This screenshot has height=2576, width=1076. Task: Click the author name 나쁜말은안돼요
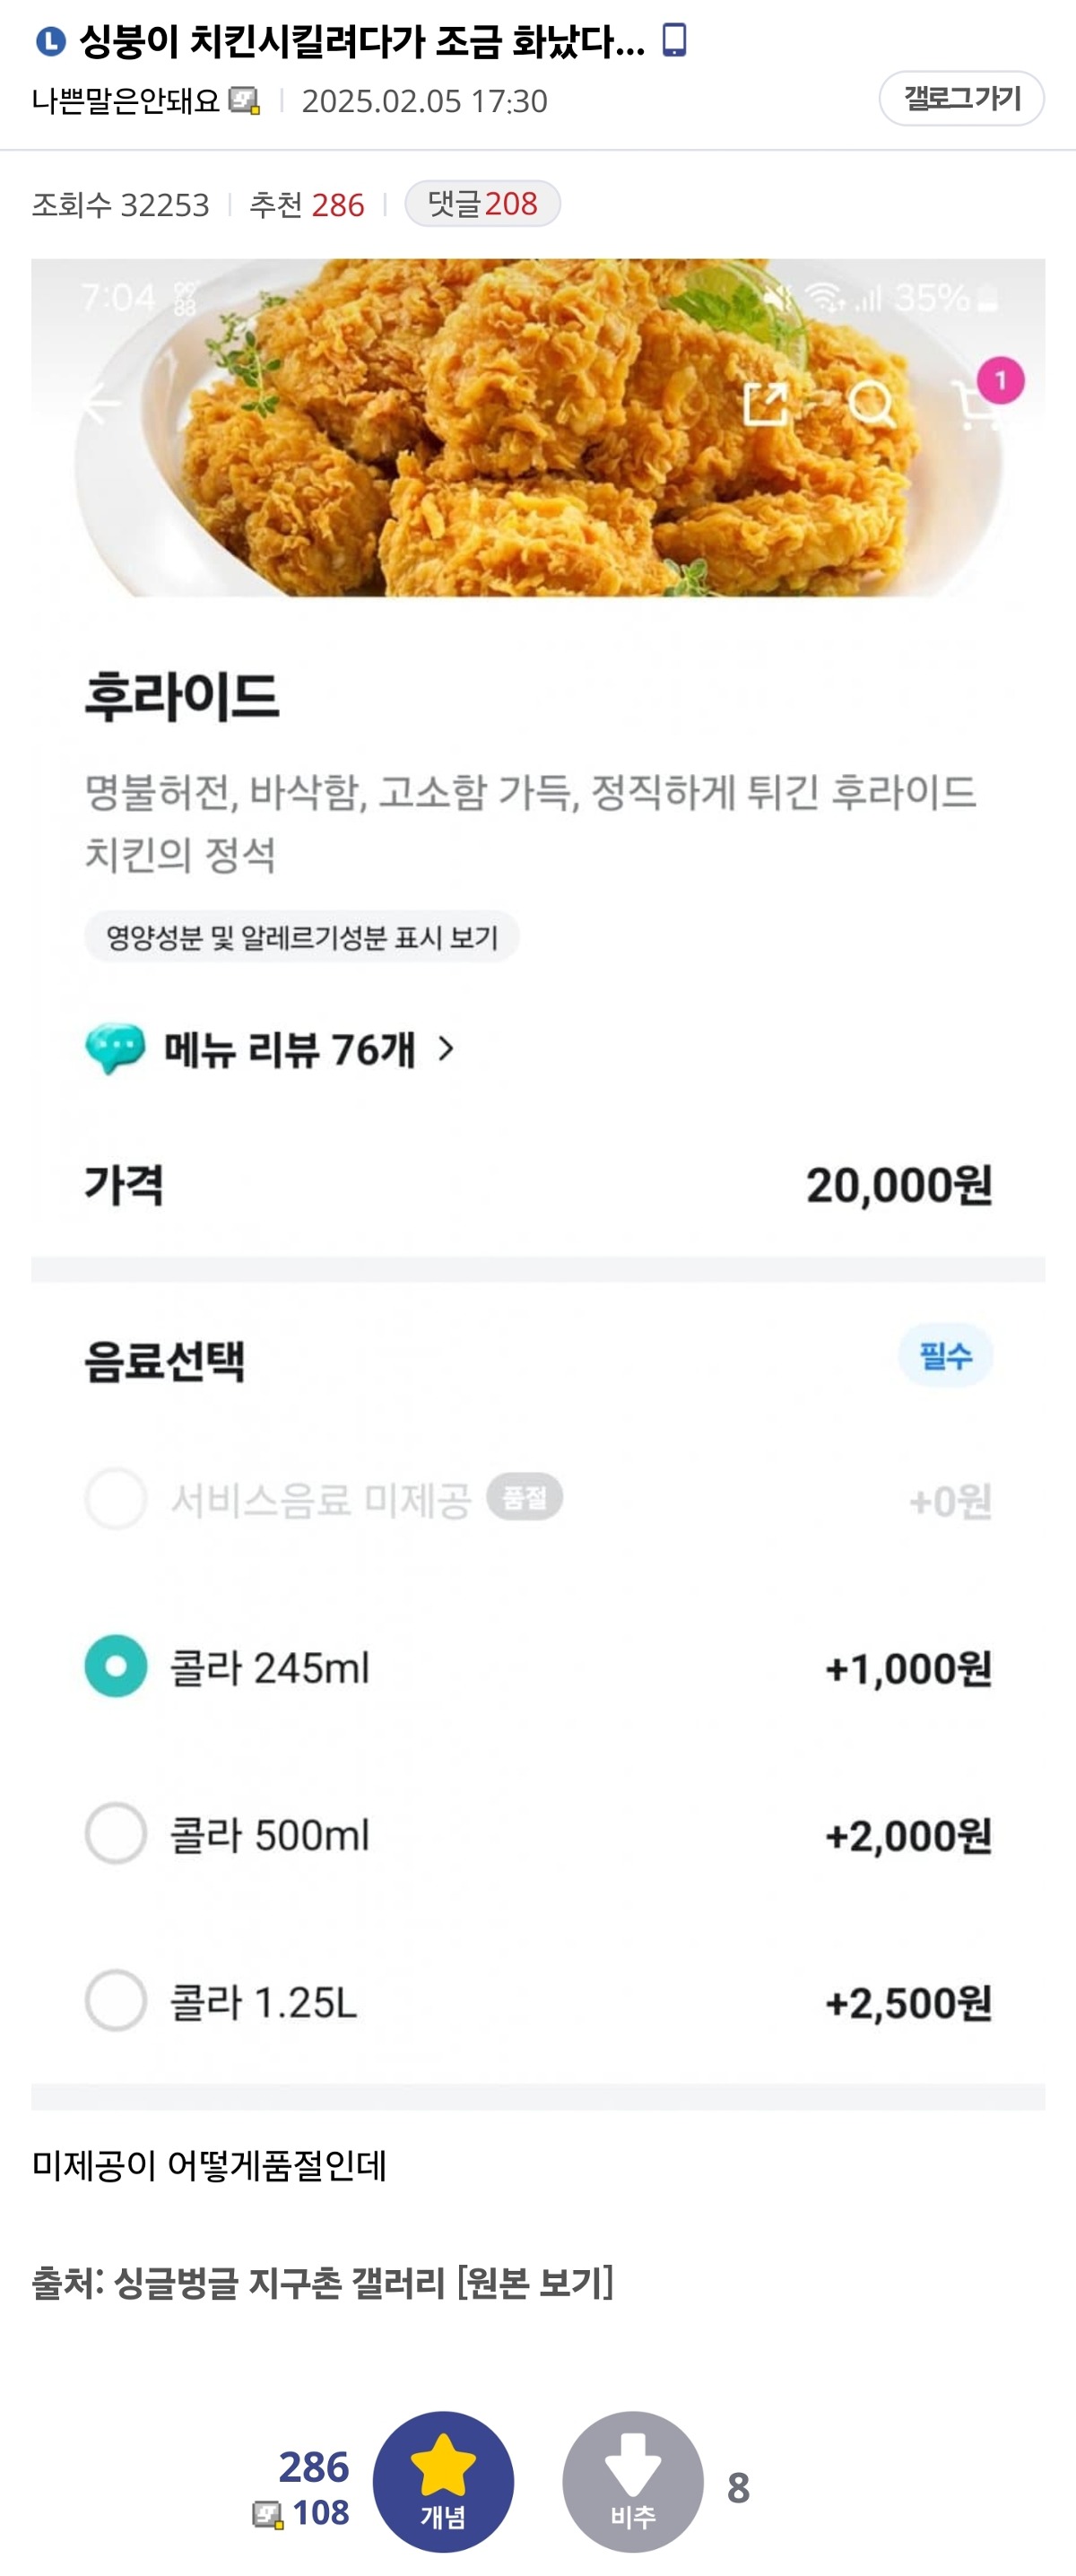126,101
